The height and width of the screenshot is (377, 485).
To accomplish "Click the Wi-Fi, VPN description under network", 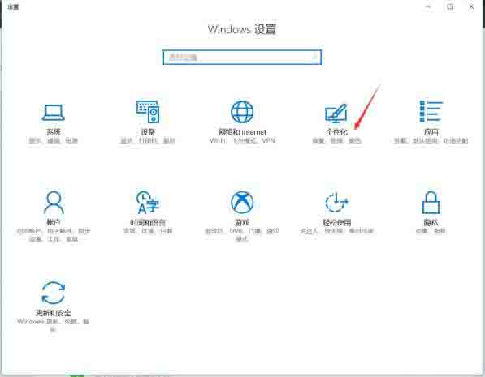I will tap(242, 140).
